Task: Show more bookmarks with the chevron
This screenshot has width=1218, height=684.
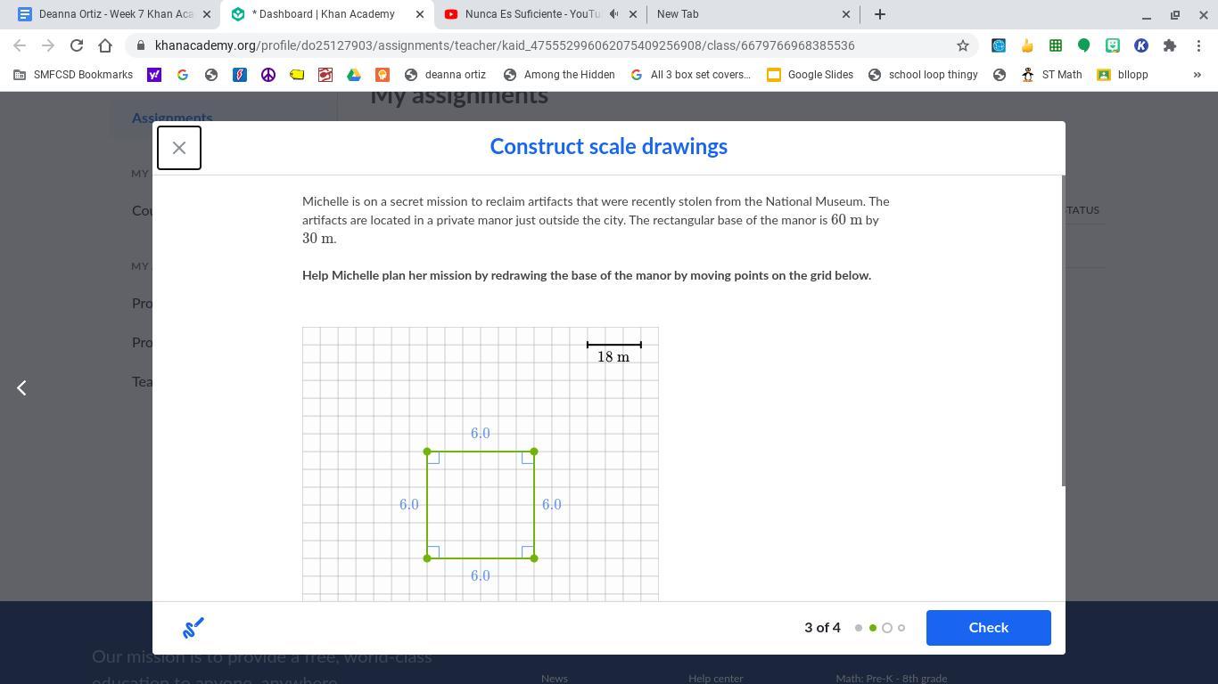Action: pos(1197,75)
